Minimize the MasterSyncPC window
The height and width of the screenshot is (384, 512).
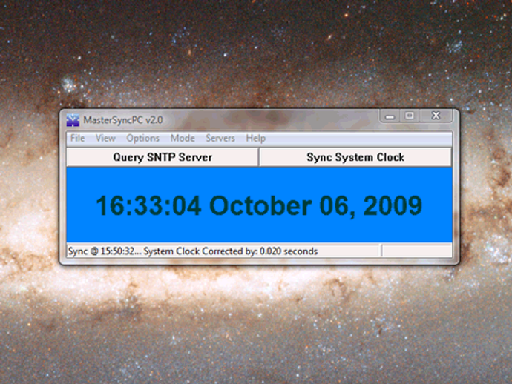390,116
